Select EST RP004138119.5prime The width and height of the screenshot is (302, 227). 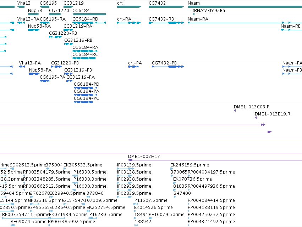189,211
